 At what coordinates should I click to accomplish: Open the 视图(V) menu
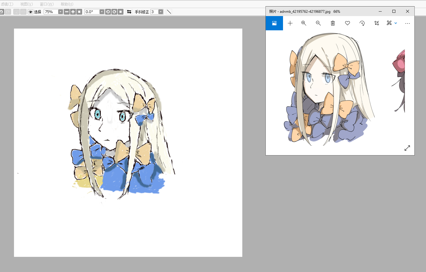pyautogui.click(x=26, y=4)
